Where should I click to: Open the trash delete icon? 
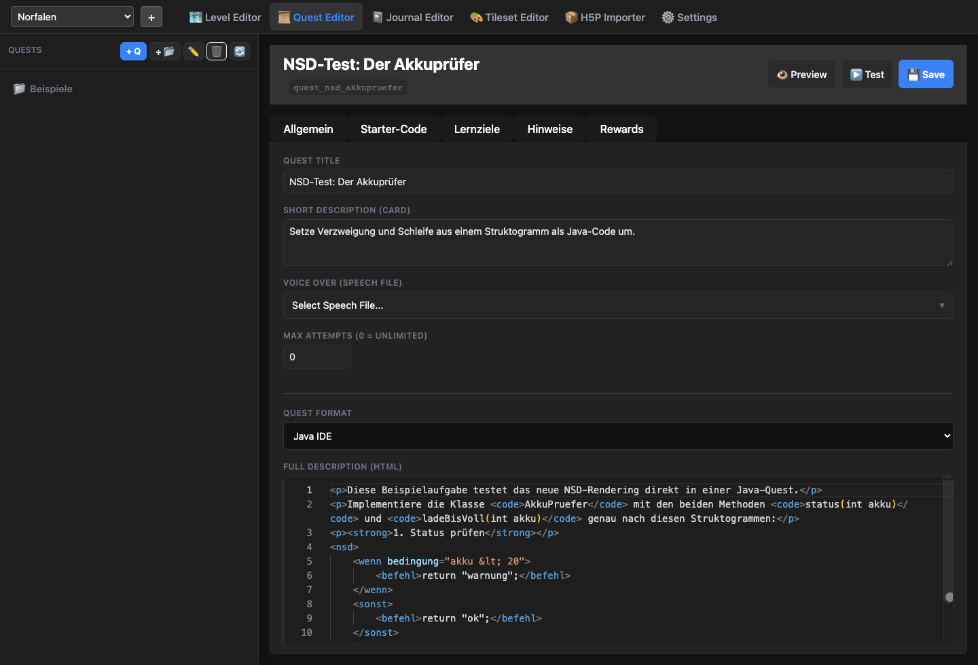pyautogui.click(x=216, y=51)
